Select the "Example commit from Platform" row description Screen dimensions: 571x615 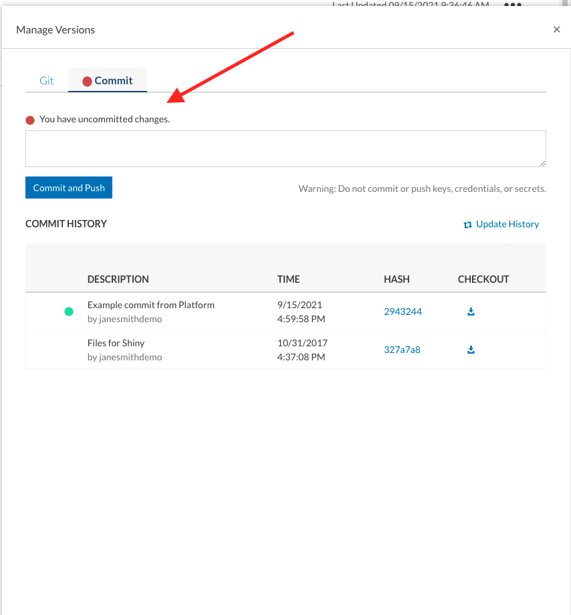click(x=151, y=305)
